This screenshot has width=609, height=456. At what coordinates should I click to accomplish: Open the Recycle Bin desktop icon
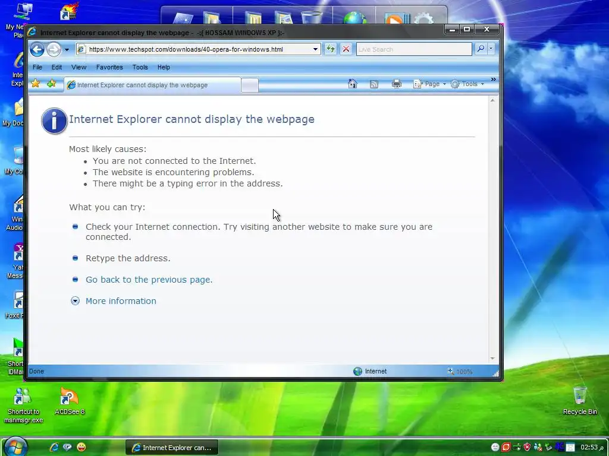[580, 401]
